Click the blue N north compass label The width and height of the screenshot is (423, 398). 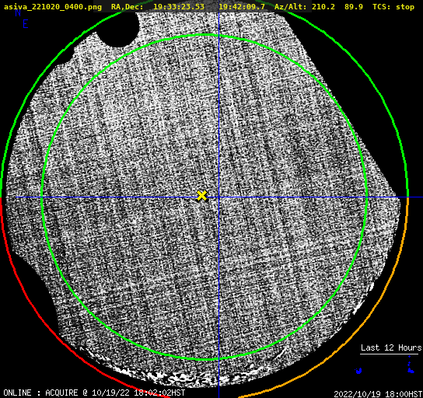(x=18, y=13)
